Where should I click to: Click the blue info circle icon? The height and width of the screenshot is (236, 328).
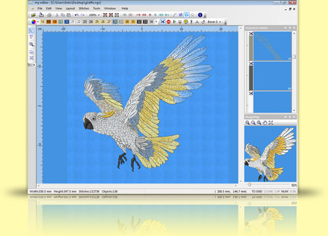[x=200, y=15]
